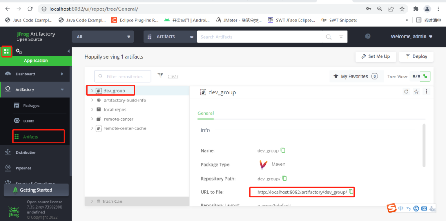Click the repository filter funnel icon

pos(160,76)
